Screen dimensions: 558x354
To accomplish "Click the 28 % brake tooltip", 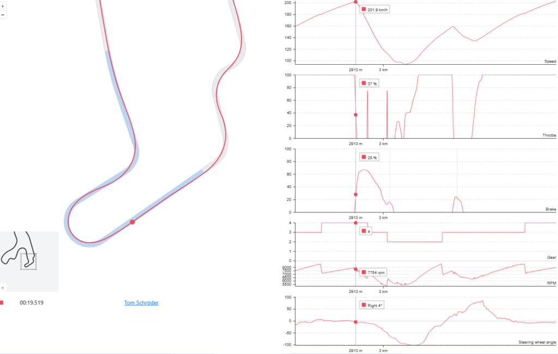I will pyautogui.click(x=369, y=157).
